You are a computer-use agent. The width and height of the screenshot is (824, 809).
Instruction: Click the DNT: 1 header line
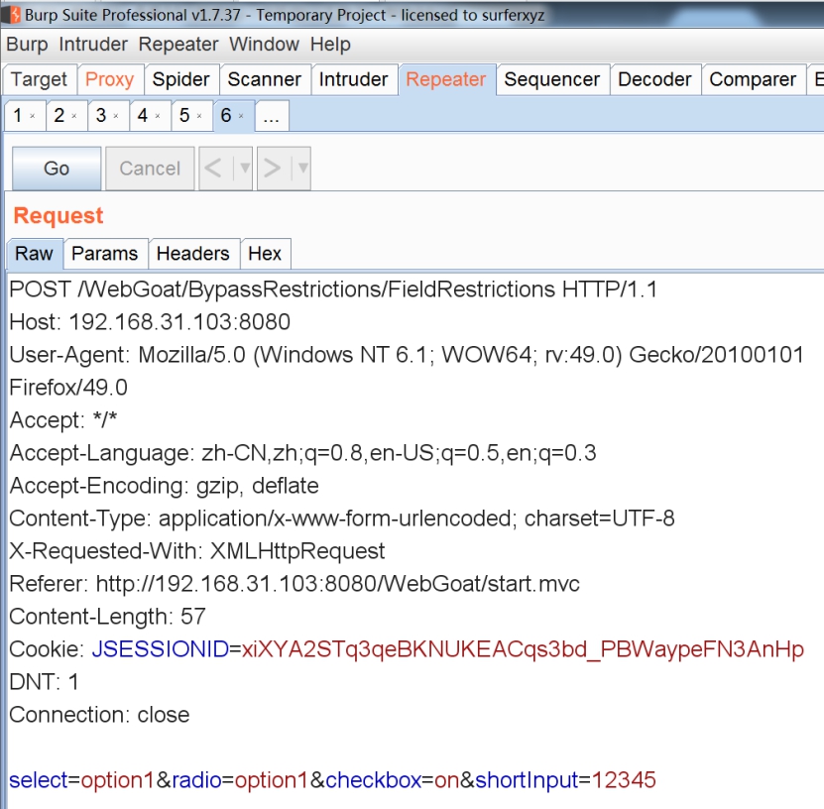pos(45,682)
